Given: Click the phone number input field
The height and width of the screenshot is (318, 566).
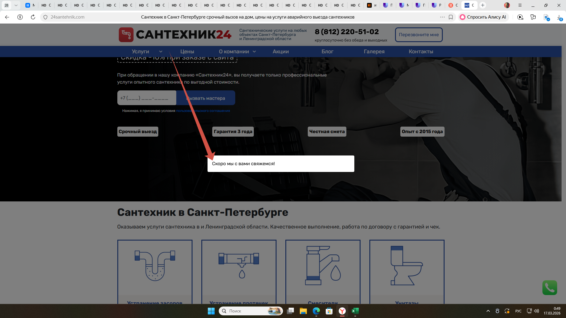Looking at the screenshot, I should pyautogui.click(x=147, y=98).
